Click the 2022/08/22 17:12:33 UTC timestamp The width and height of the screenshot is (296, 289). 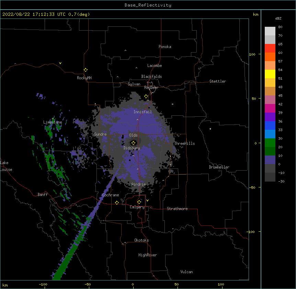click(x=34, y=14)
